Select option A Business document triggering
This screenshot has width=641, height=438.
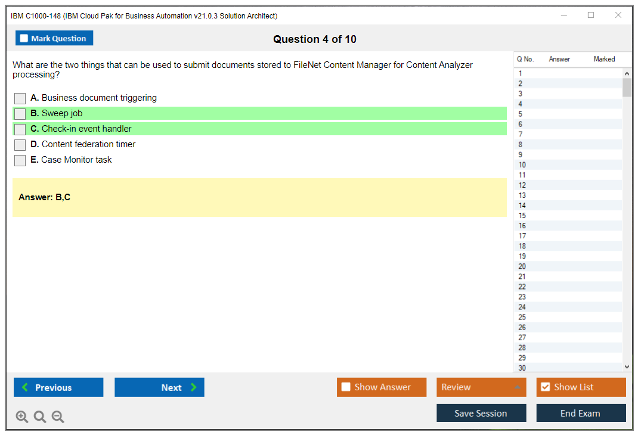(x=20, y=98)
